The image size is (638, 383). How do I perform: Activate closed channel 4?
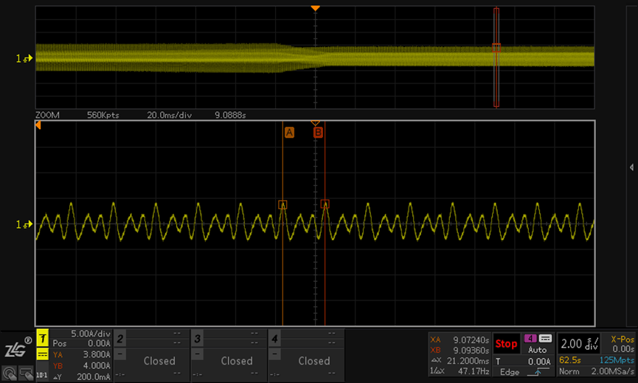tap(313, 361)
